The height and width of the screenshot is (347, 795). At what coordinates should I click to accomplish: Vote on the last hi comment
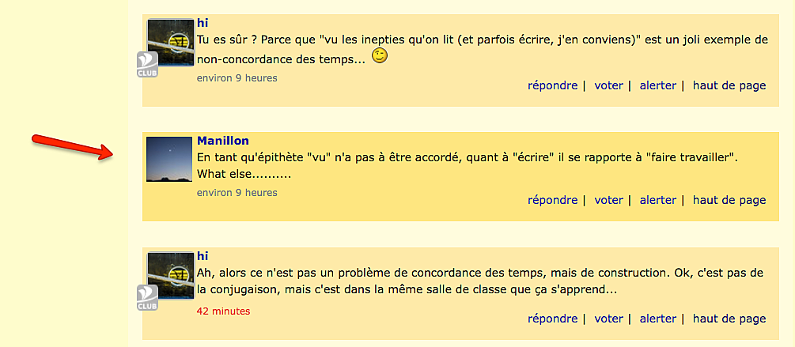tap(608, 319)
